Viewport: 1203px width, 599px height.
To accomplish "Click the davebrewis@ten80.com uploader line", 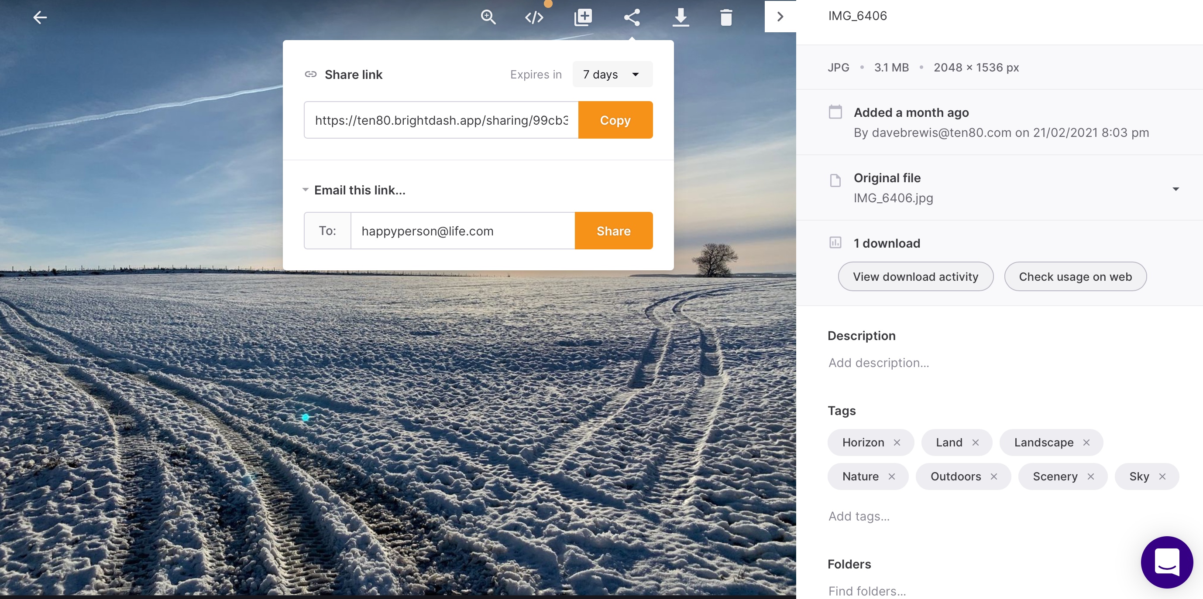I will pyautogui.click(x=1001, y=133).
